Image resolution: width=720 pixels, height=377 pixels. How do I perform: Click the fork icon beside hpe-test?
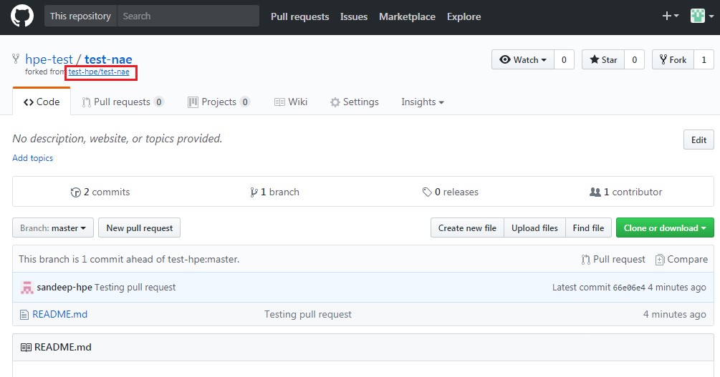point(16,59)
